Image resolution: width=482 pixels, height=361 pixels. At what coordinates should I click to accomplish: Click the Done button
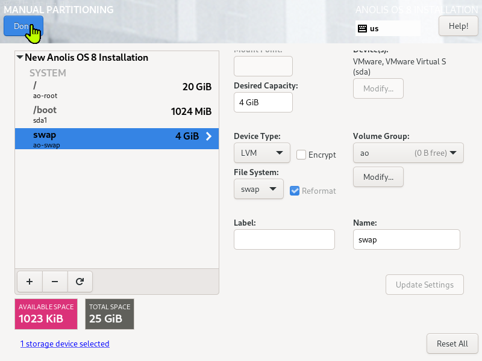coord(23,26)
